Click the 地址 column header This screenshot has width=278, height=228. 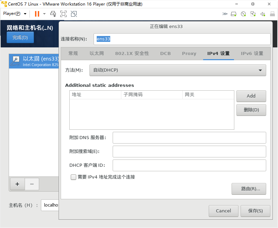click(95, 95)
